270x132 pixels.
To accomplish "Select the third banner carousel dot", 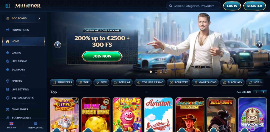I will (161, 72).
